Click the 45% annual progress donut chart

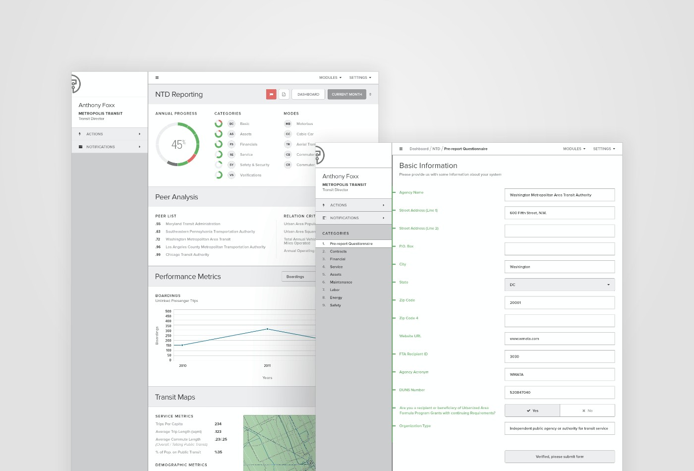click(177, 144)
